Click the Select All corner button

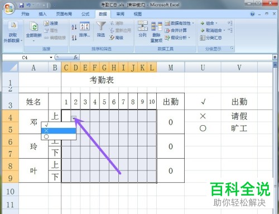click(11, 68)
